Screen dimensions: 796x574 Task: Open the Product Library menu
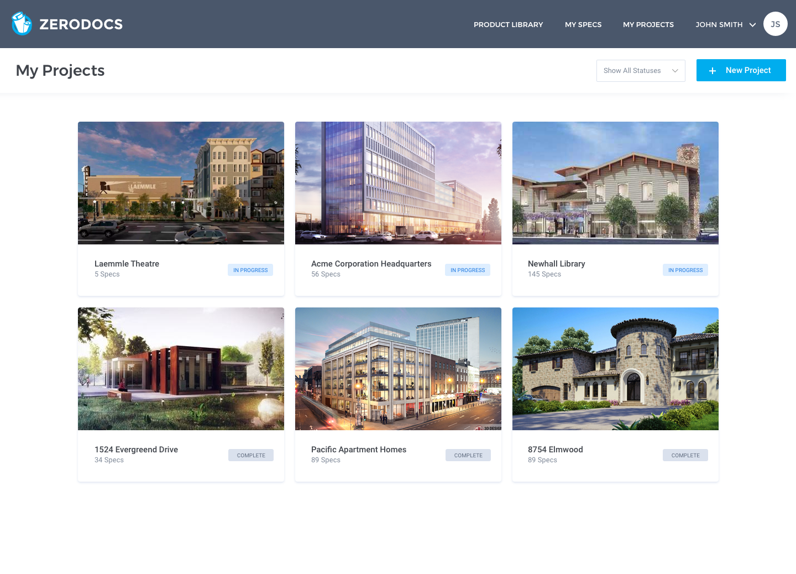point(508,24)
